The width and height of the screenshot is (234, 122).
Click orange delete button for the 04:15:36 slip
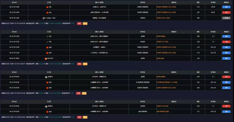84,93
